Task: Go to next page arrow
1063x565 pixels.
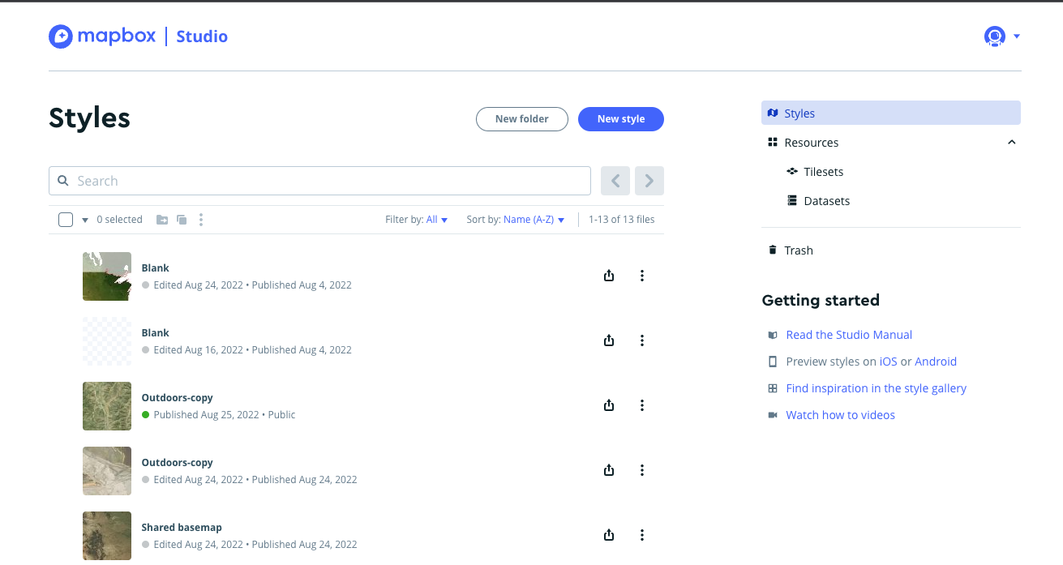Action: point(649,181)
